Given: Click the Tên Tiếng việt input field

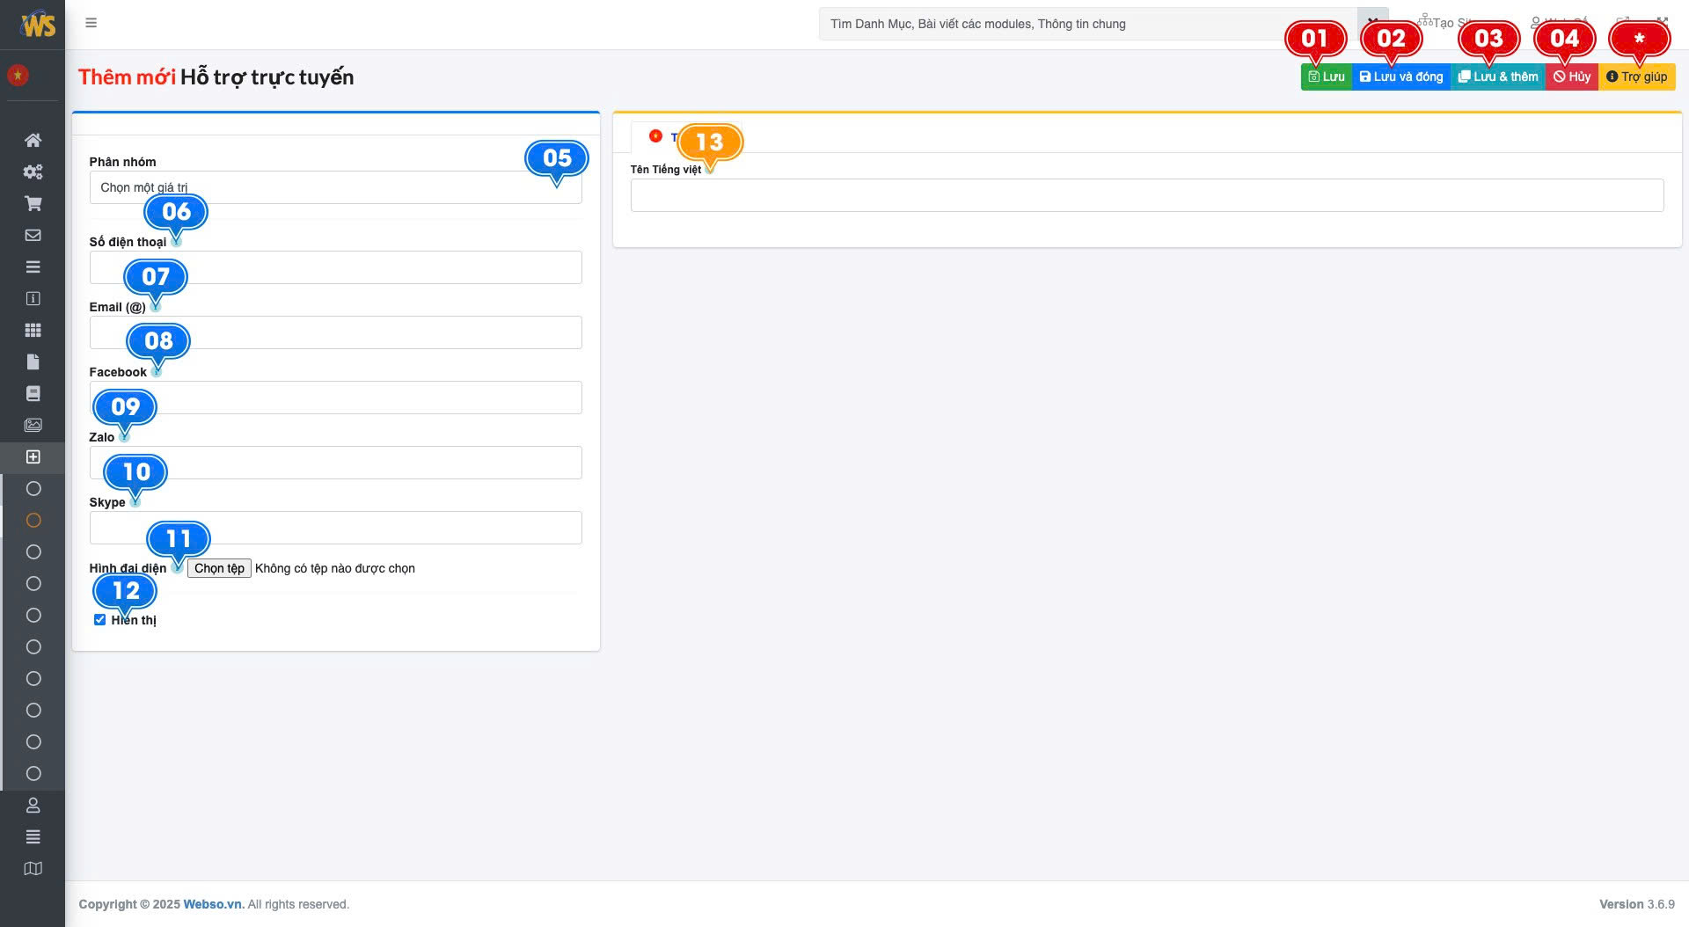Looking at the screenshot, I should coord(1146,195).
